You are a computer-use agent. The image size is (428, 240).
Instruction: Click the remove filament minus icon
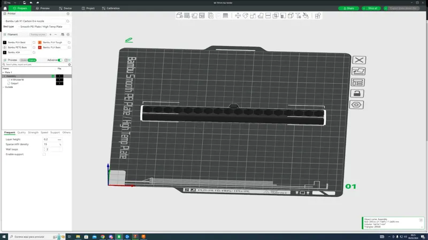[x=56, y=35]
